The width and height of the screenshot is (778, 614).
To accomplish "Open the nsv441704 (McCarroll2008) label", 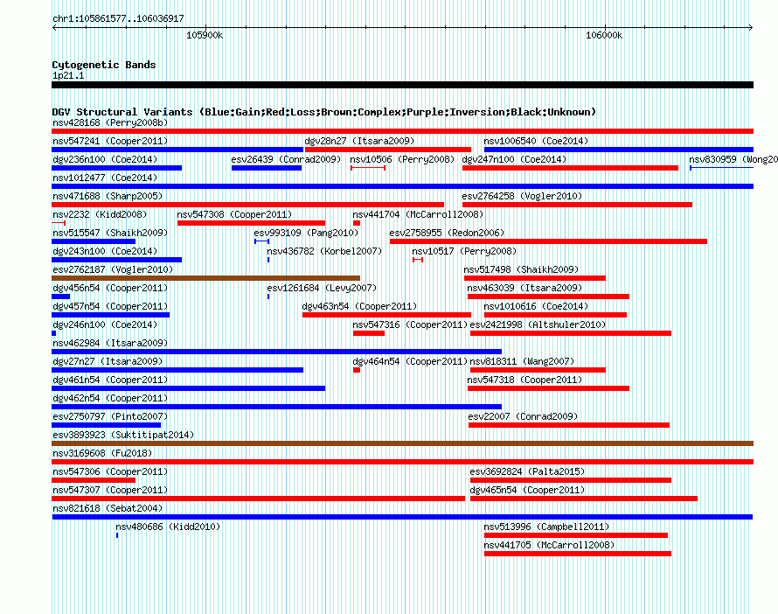I will [x=418, y=214].
